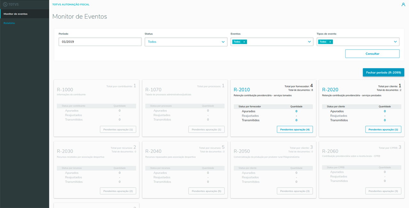
Task: Click the TOTVS logo icon
Action: point(5,4)
